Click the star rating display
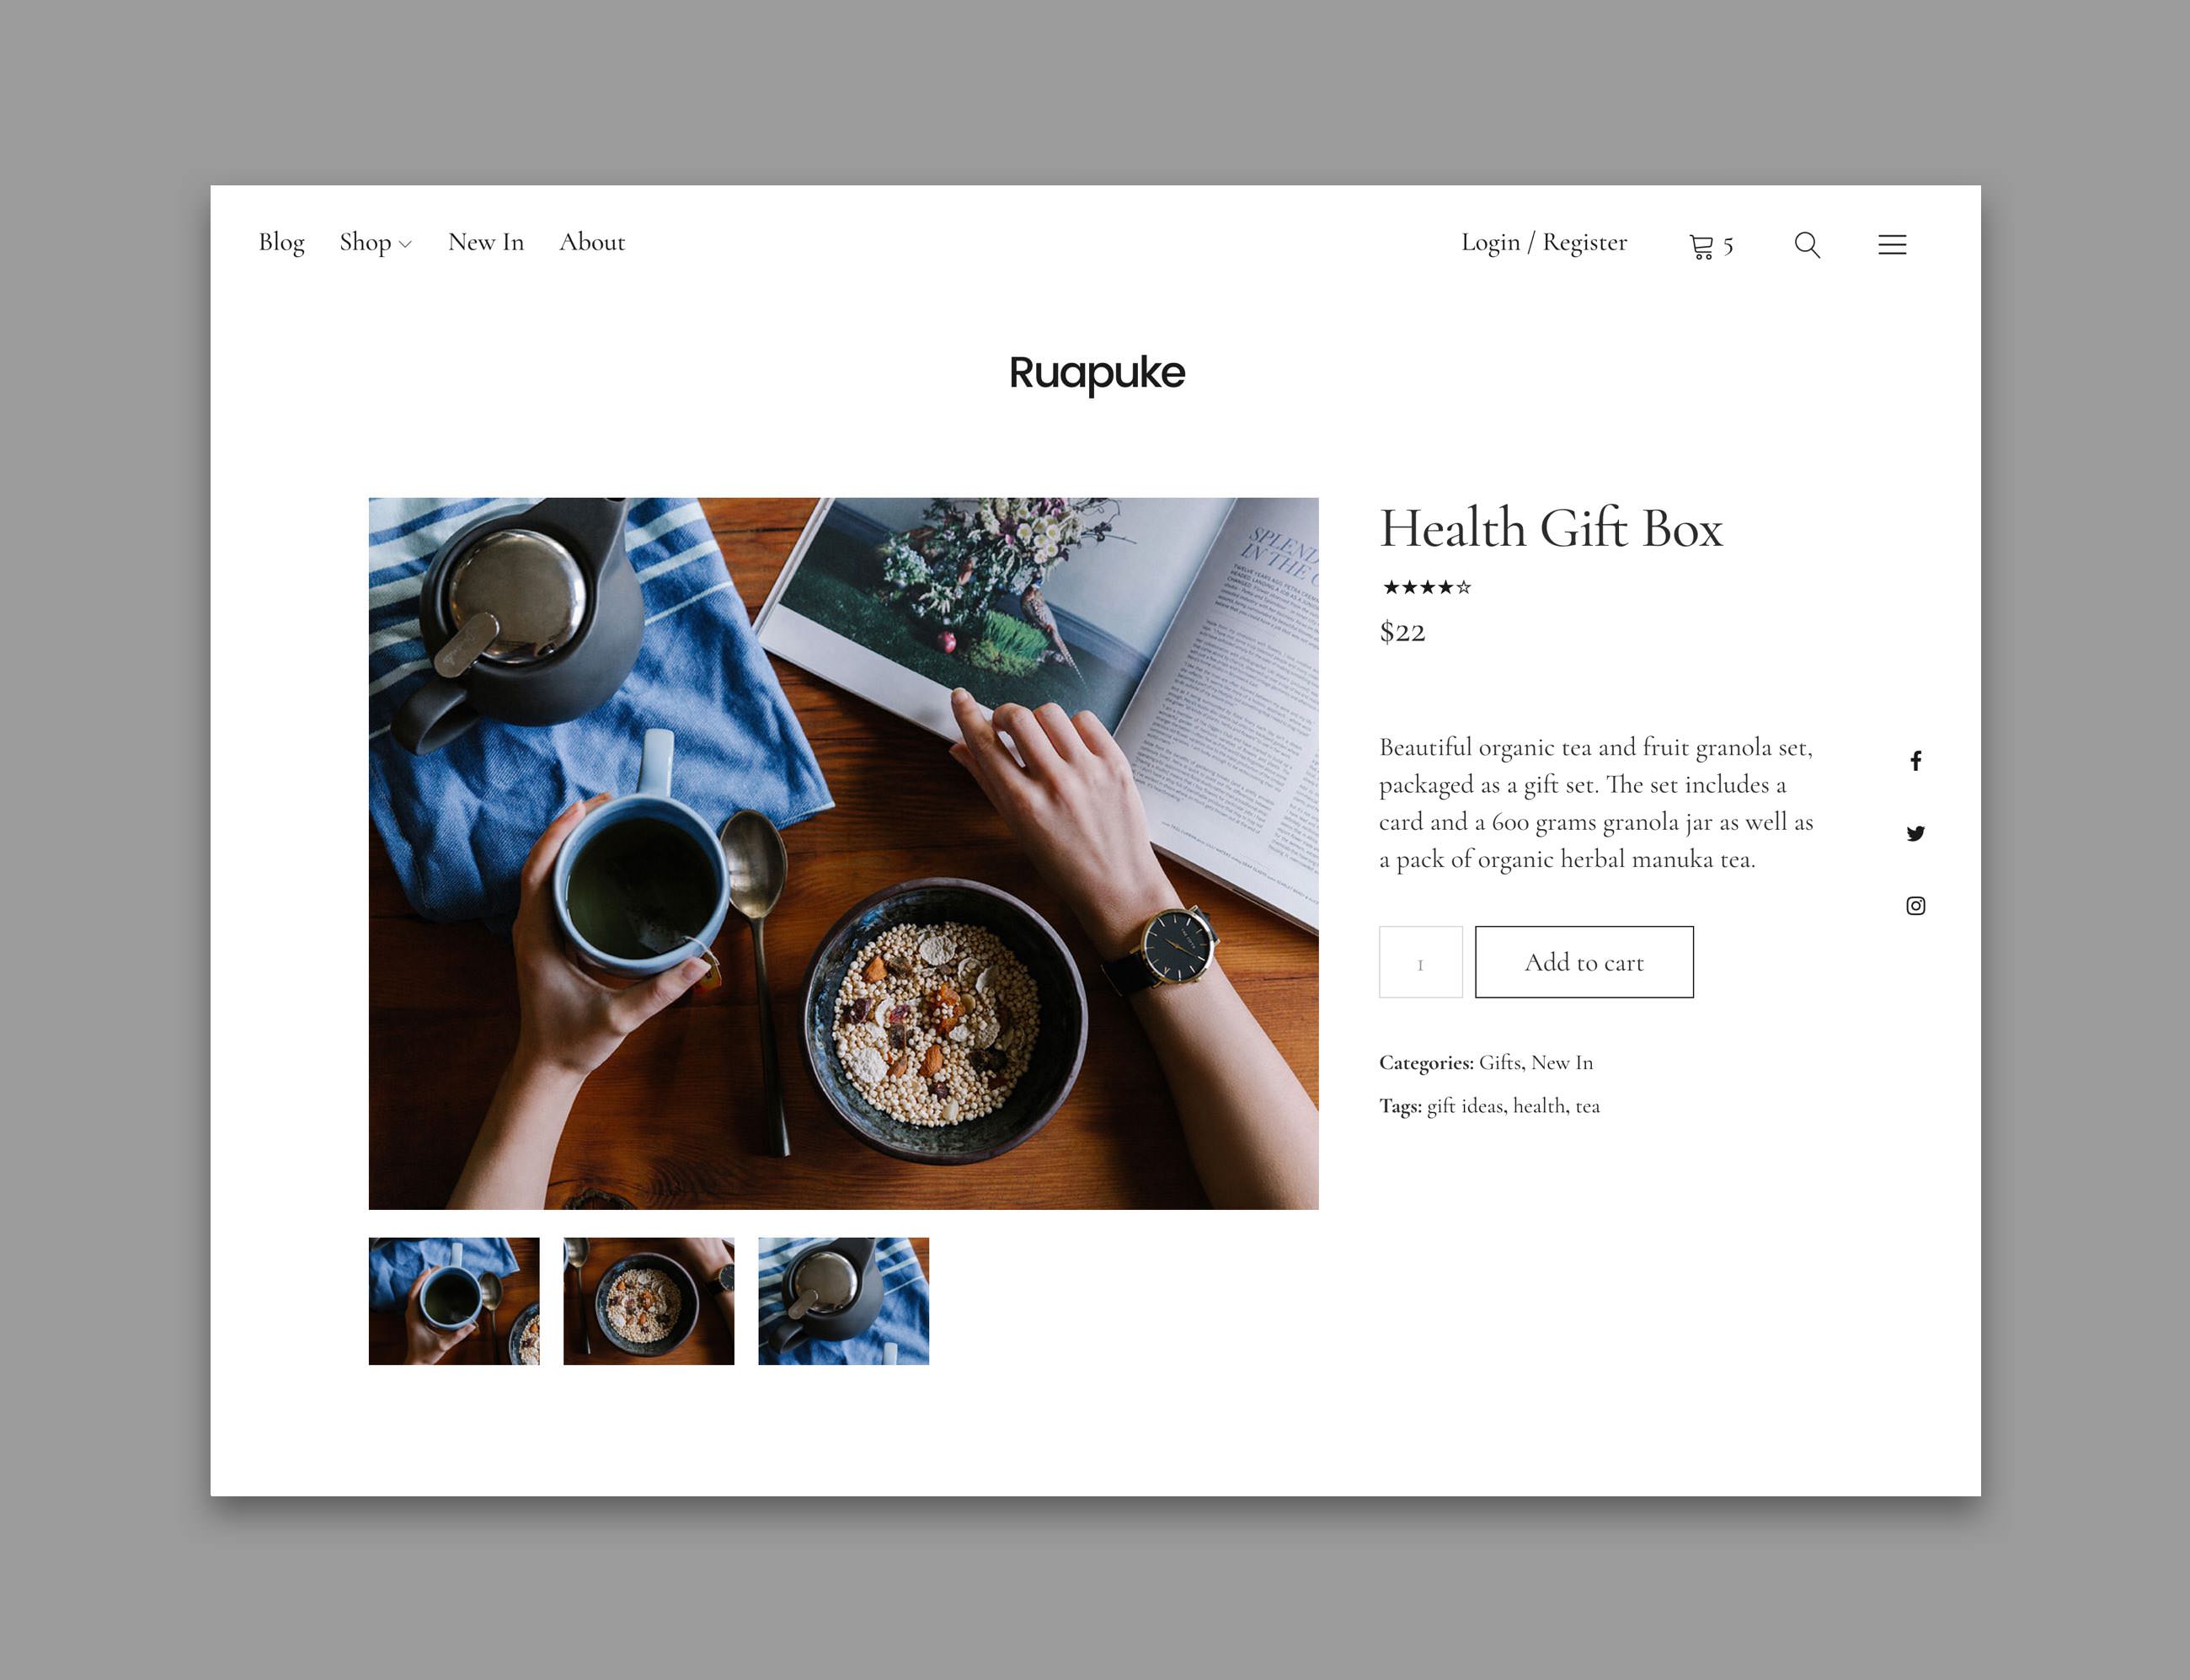 coord(1428,587)
